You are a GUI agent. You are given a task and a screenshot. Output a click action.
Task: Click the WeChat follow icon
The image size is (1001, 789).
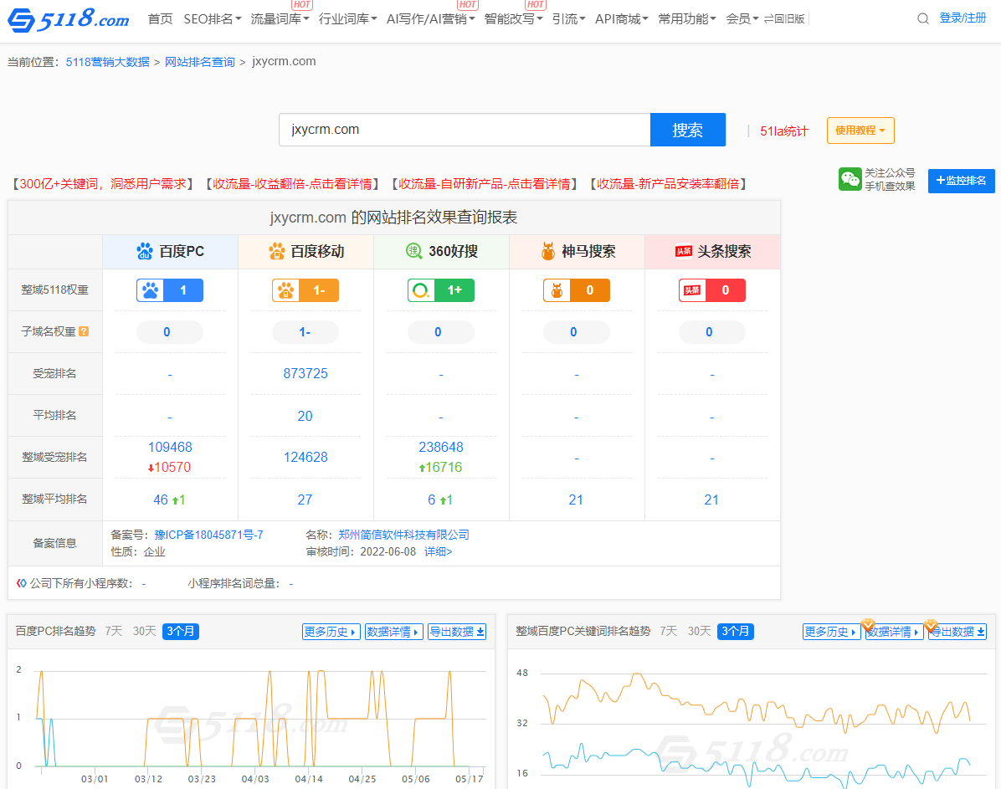850,179
